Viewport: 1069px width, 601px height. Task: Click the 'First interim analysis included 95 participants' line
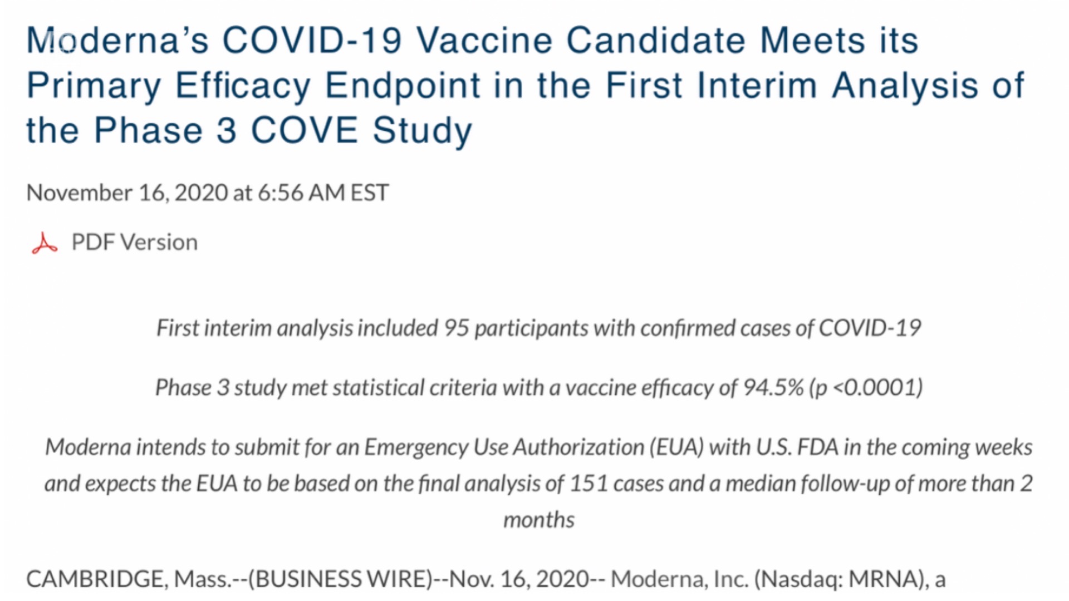point(538,328)
